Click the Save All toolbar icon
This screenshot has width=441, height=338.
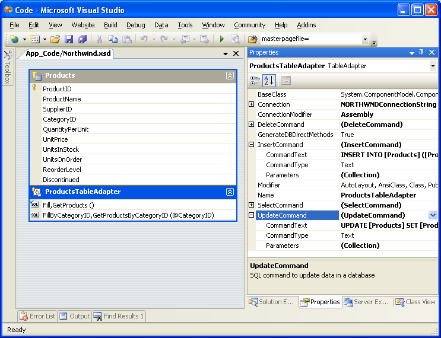point(82,39)
